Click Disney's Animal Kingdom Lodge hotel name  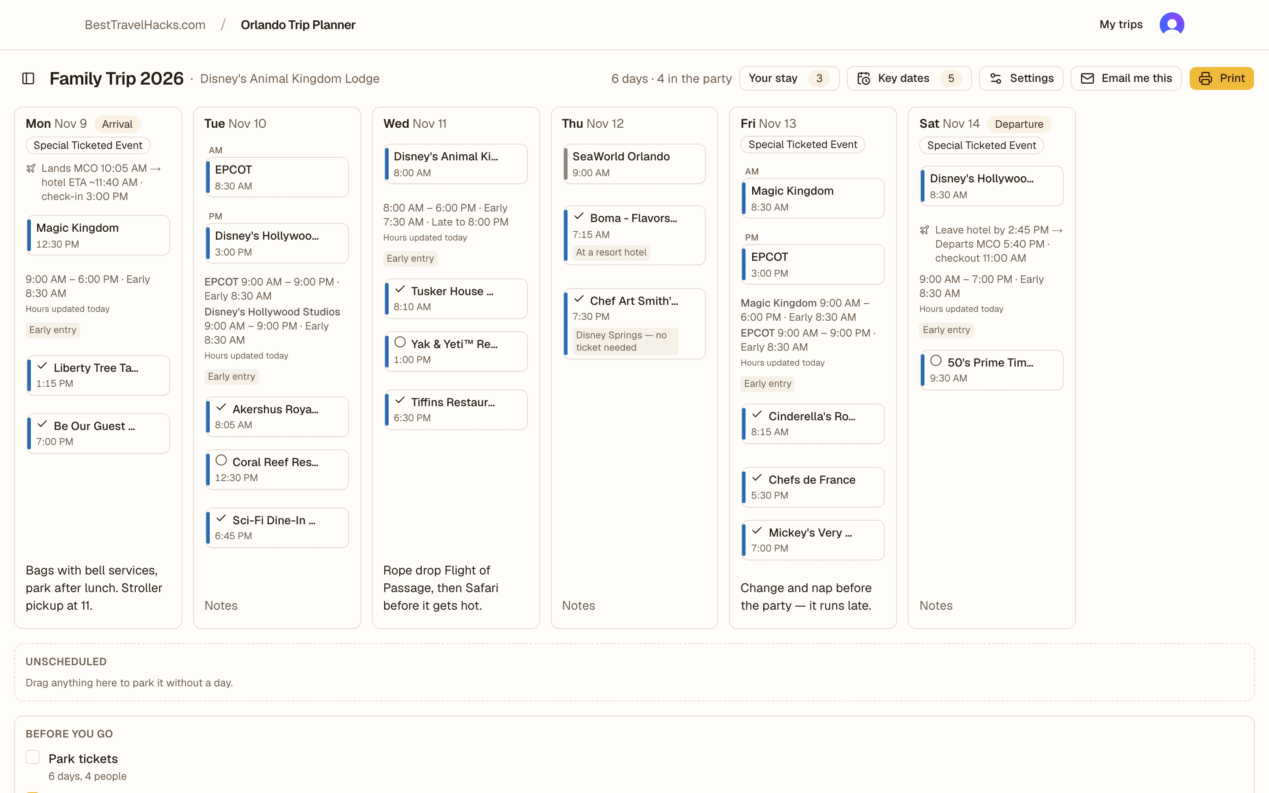(289, 79)
